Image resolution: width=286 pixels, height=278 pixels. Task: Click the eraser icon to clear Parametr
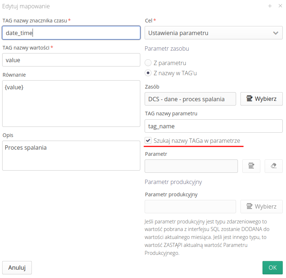click(274, 166)
